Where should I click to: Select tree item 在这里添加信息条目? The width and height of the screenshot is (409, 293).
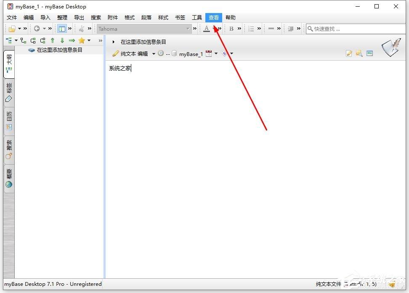pyautogui.click(x=59, y=50)
